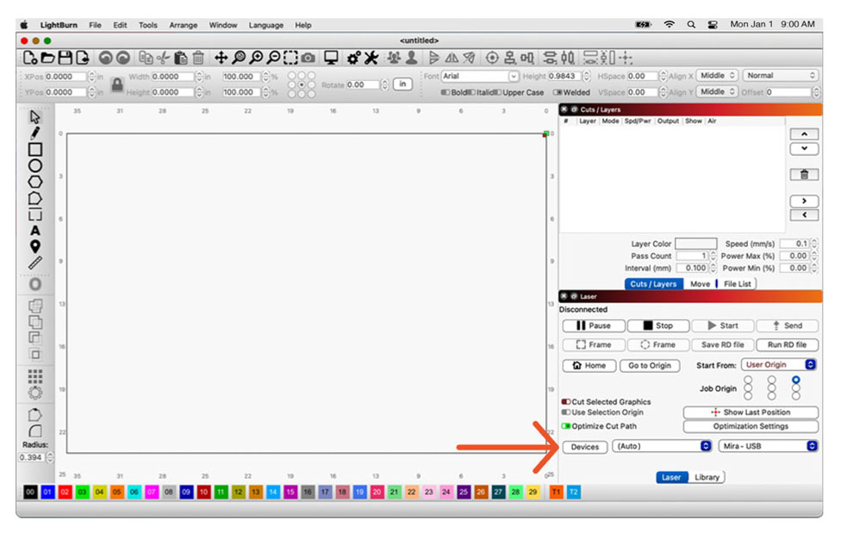This screenshot has width=841, height=539.
Task: Toggle Bold text option
Action: click(x=454, y=93)
